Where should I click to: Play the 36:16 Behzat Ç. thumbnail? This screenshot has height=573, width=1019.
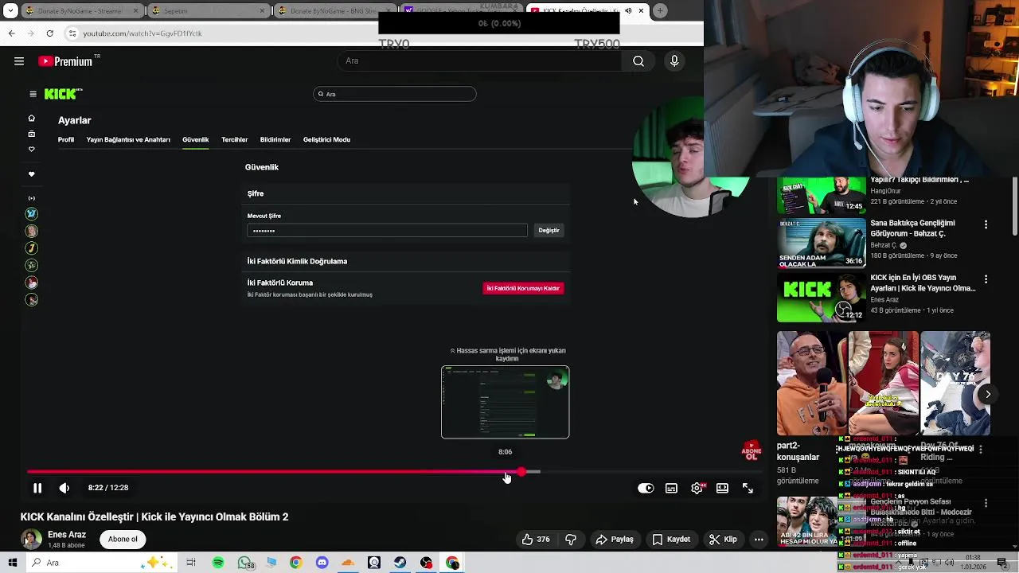click(822, 244)
